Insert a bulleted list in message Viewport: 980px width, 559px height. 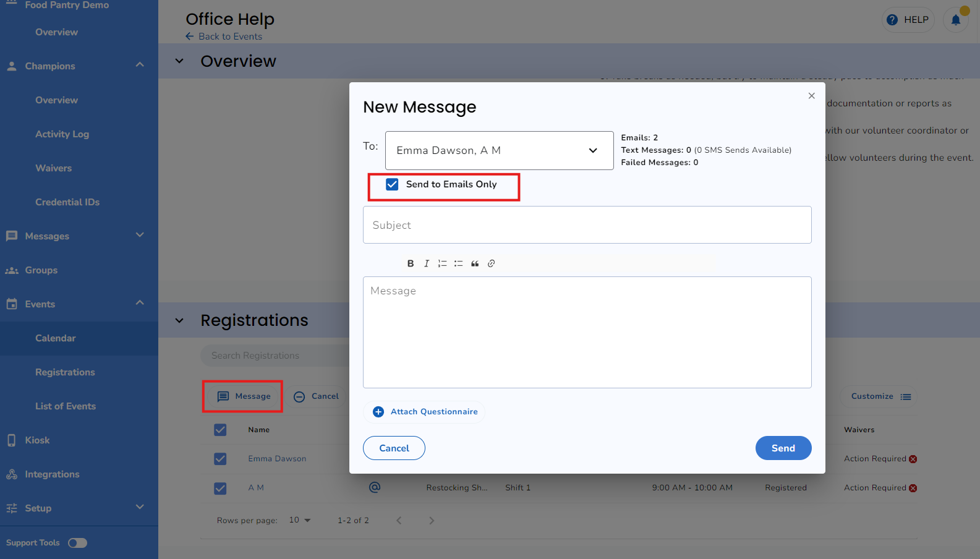pyautogui.click(x=458, y=263)
